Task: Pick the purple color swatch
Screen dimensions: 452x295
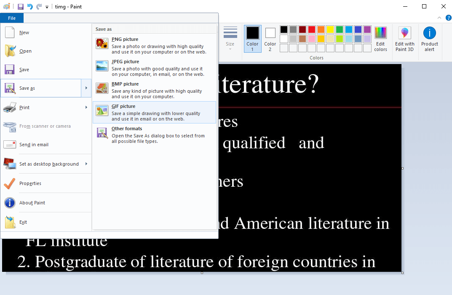Action: click(367, 29)
